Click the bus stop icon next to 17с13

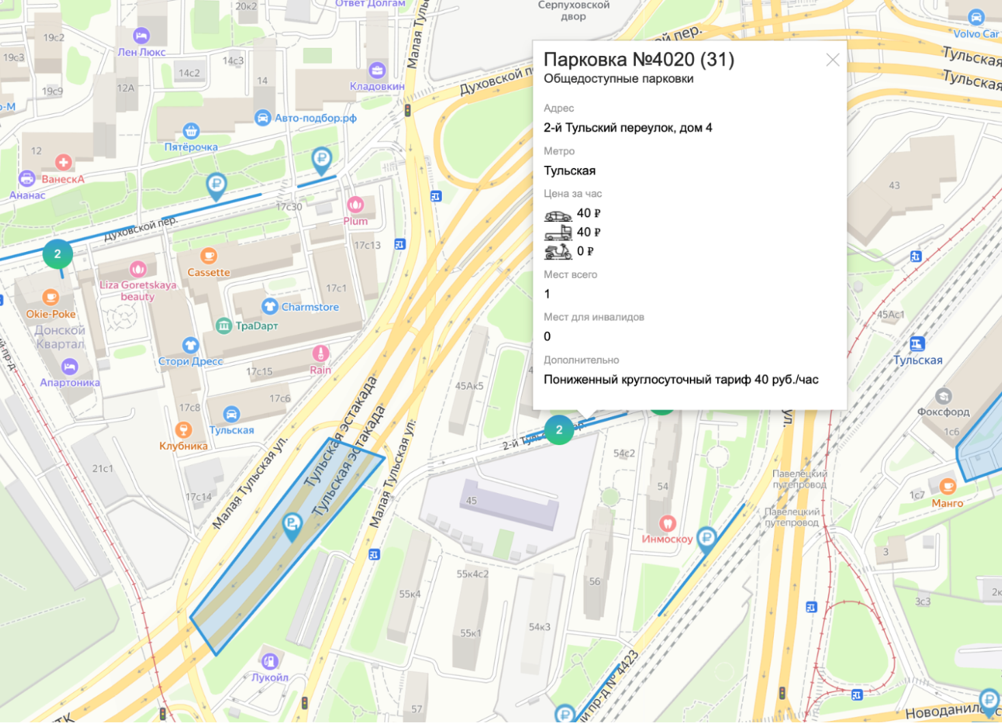[400, 244]
